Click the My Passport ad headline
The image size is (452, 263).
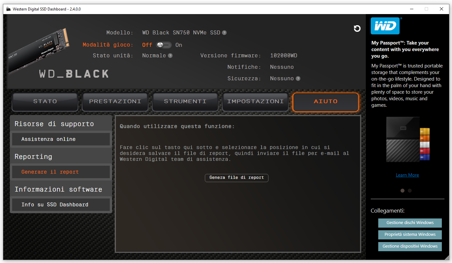coord(405,49)
